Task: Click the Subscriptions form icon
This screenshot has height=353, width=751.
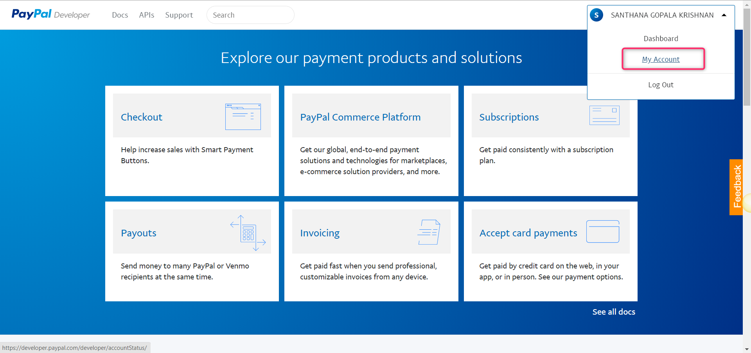Action: click(604, 115)
